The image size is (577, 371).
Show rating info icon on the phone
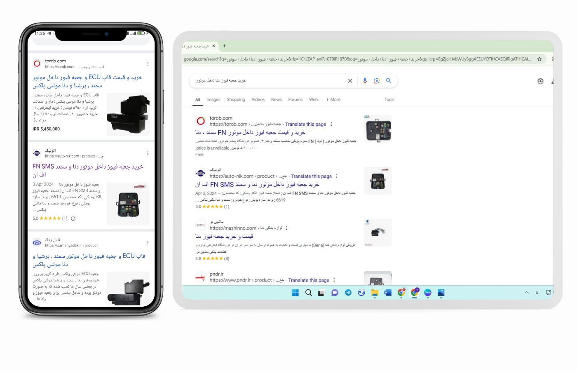(x=73, y=219)
